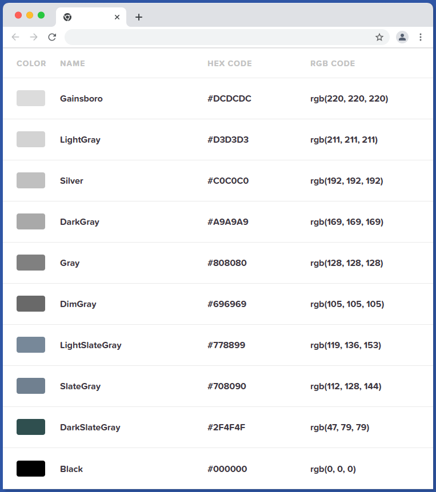Viewport: 436px width, 492px height.
Task: Open the user profile avatar icon
Action: 402,37
